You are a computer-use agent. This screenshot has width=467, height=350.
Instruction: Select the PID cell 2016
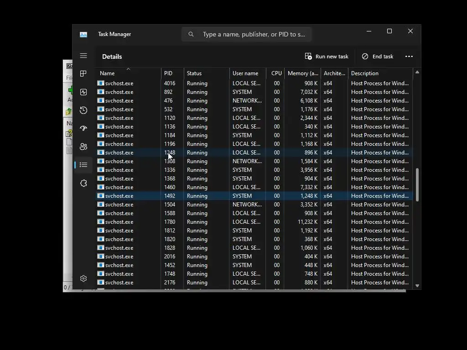(x=170, y=256)
